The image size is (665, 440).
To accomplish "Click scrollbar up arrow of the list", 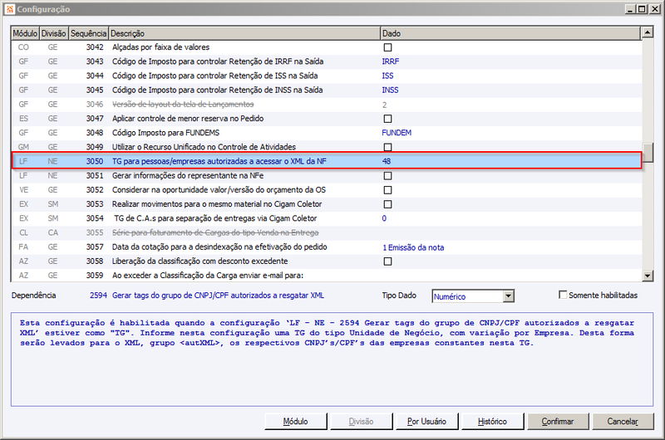I will pyautogui.click(x=648, y=32).
